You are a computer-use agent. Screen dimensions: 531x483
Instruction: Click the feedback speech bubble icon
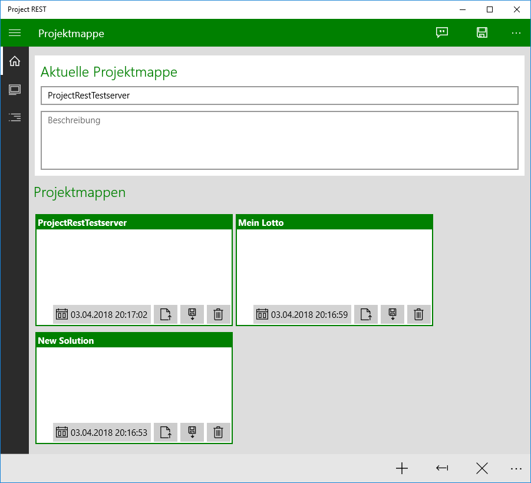[x=442, y=32]
